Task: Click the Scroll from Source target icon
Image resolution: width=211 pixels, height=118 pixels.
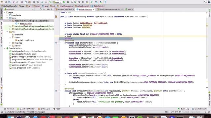Action: (x=41, y=10)
